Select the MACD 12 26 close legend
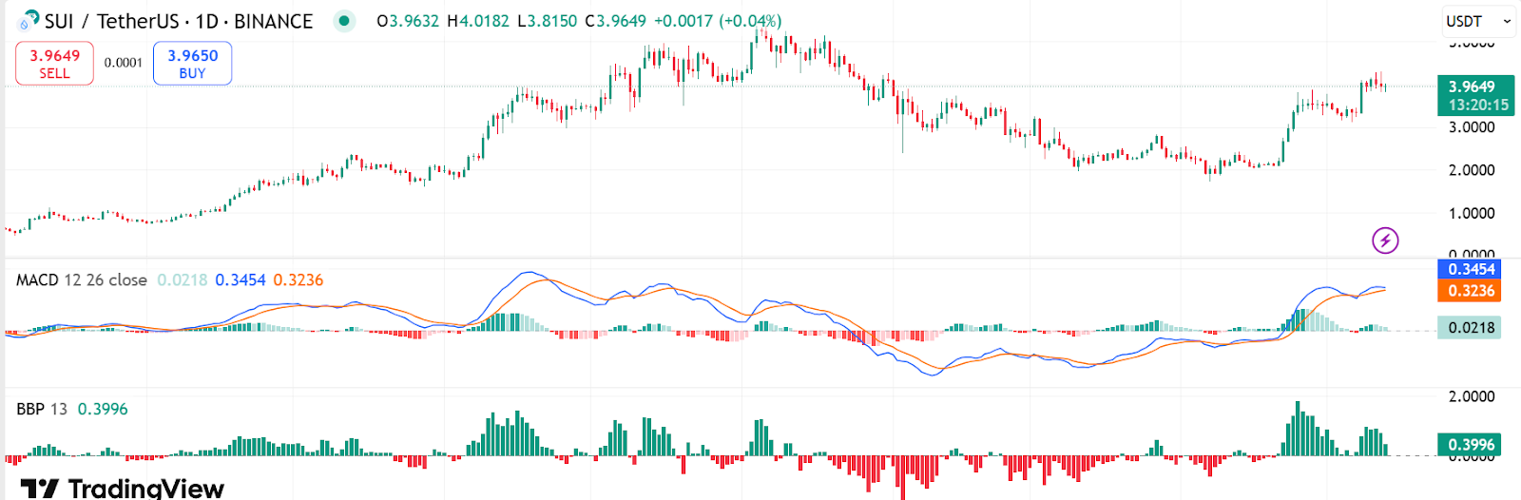 pos(81,280)
